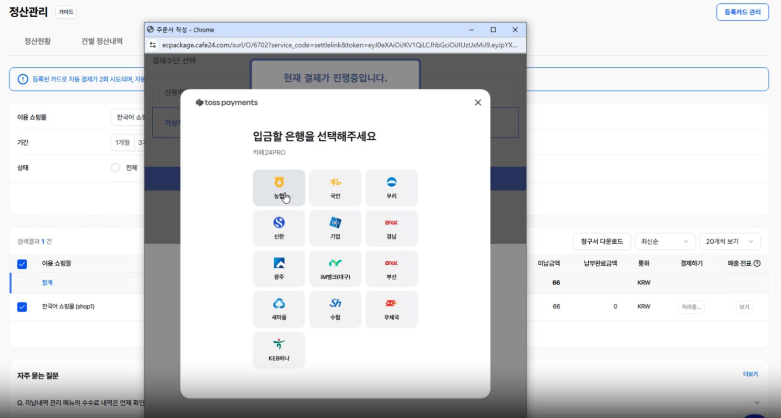Choose 국민 bank for deposit
Image resolution: width=781 pixels, height=418 pixels.
(x=335, y=188)
